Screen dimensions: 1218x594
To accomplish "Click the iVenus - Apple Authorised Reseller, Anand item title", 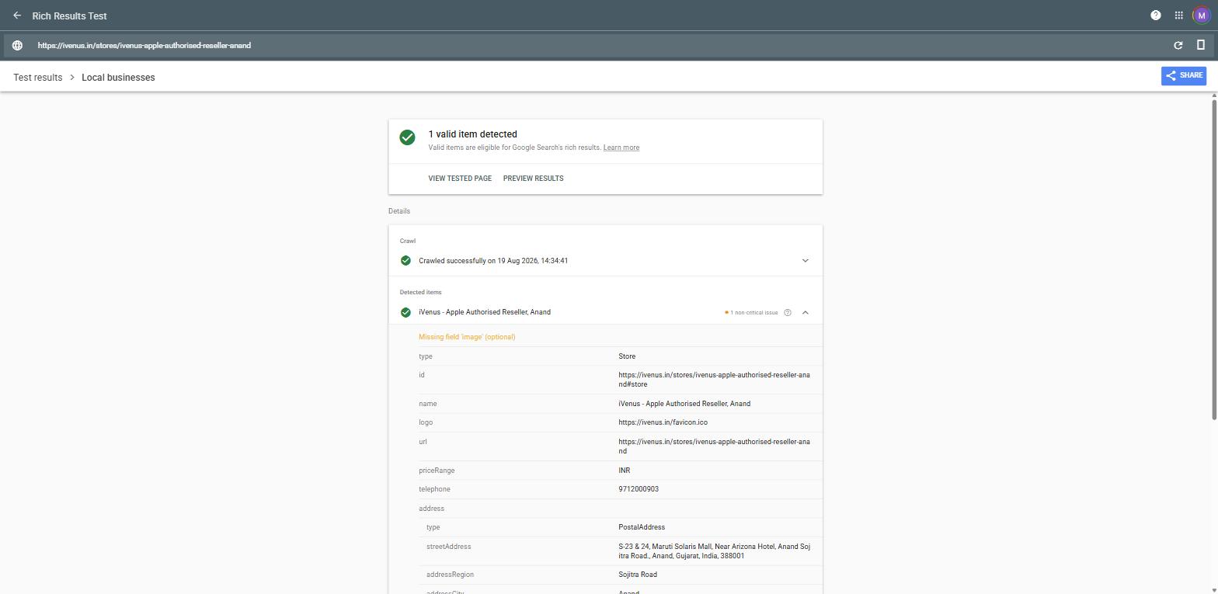I will click(x=485, y=312).
